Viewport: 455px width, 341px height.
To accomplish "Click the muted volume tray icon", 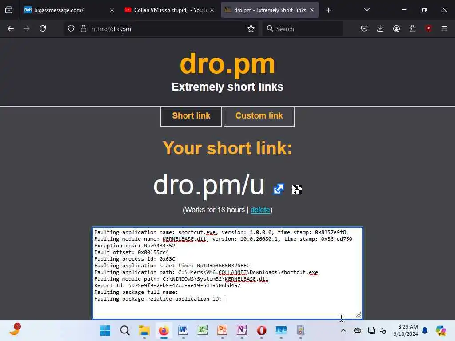I will [383, 330].
